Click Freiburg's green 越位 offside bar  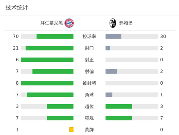(119, 106)
